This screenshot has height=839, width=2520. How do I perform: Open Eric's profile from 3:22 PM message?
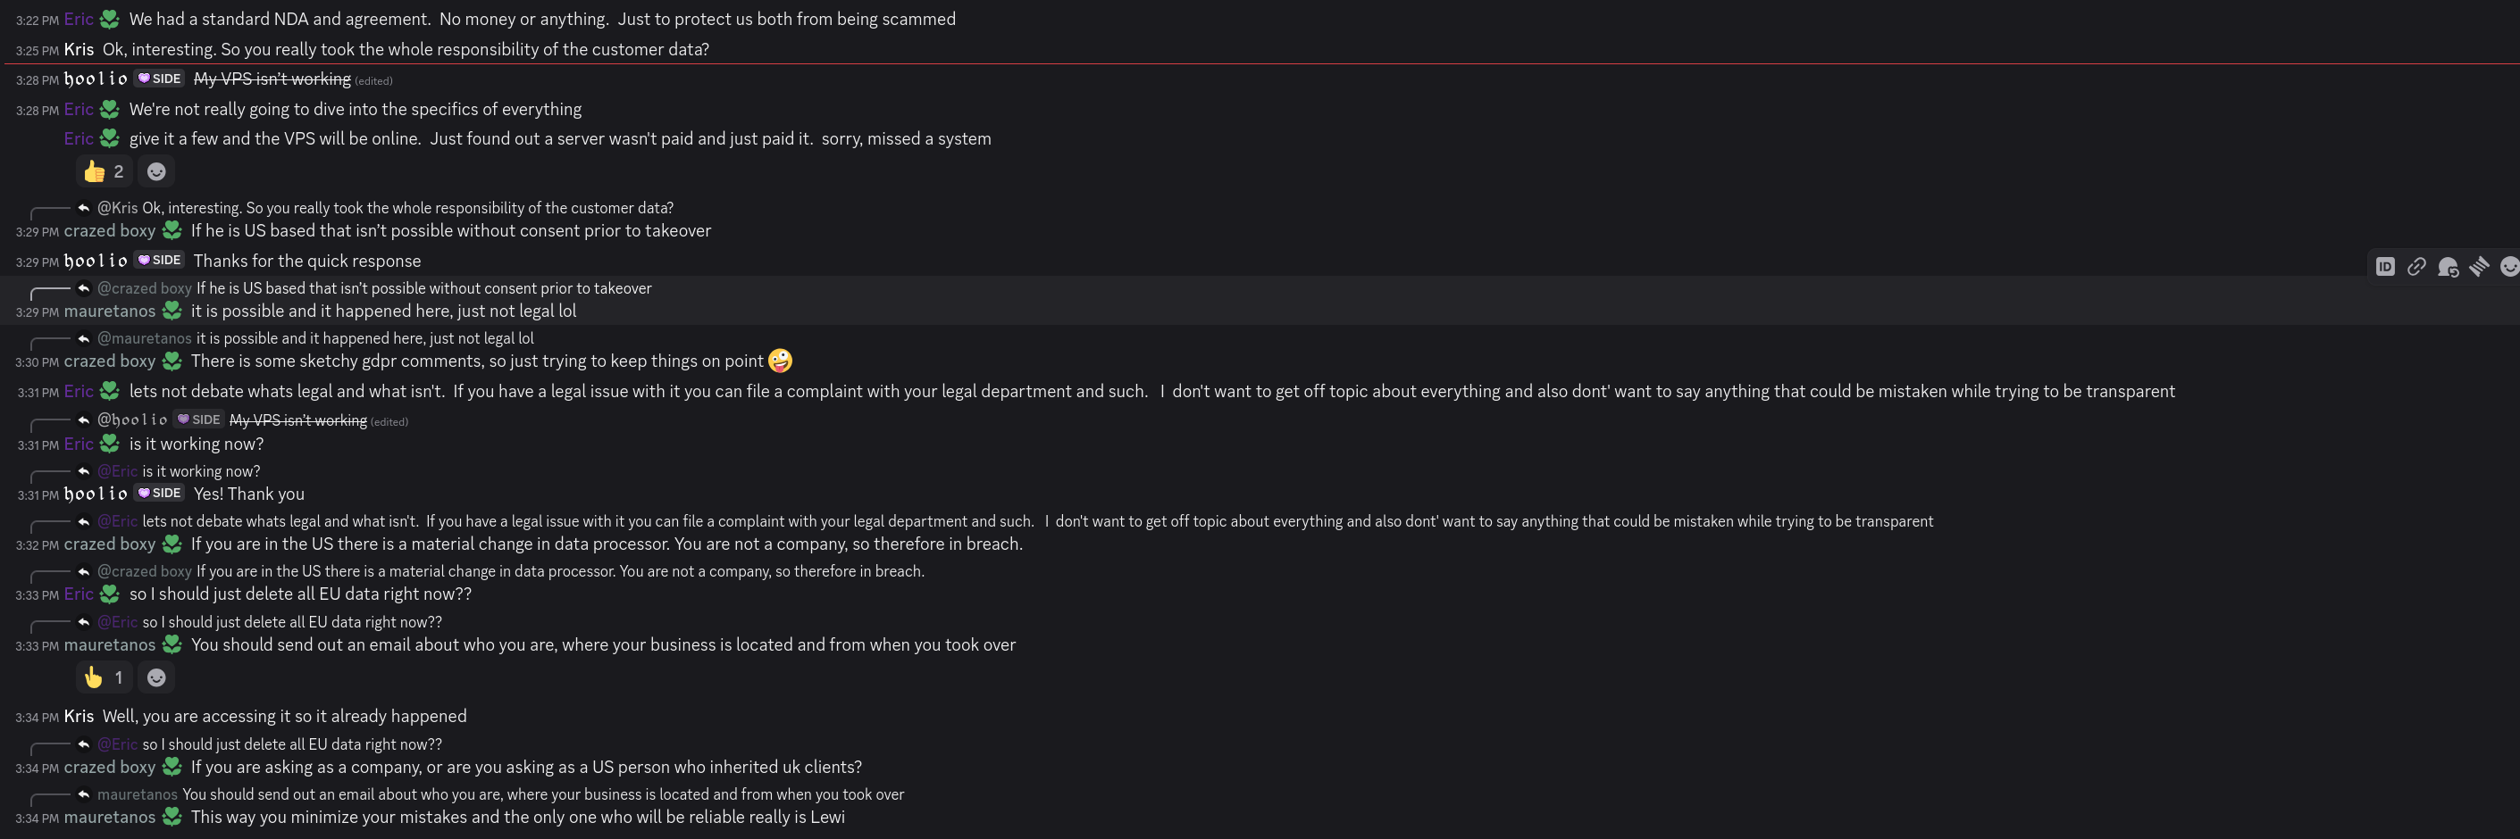point(80,20)
